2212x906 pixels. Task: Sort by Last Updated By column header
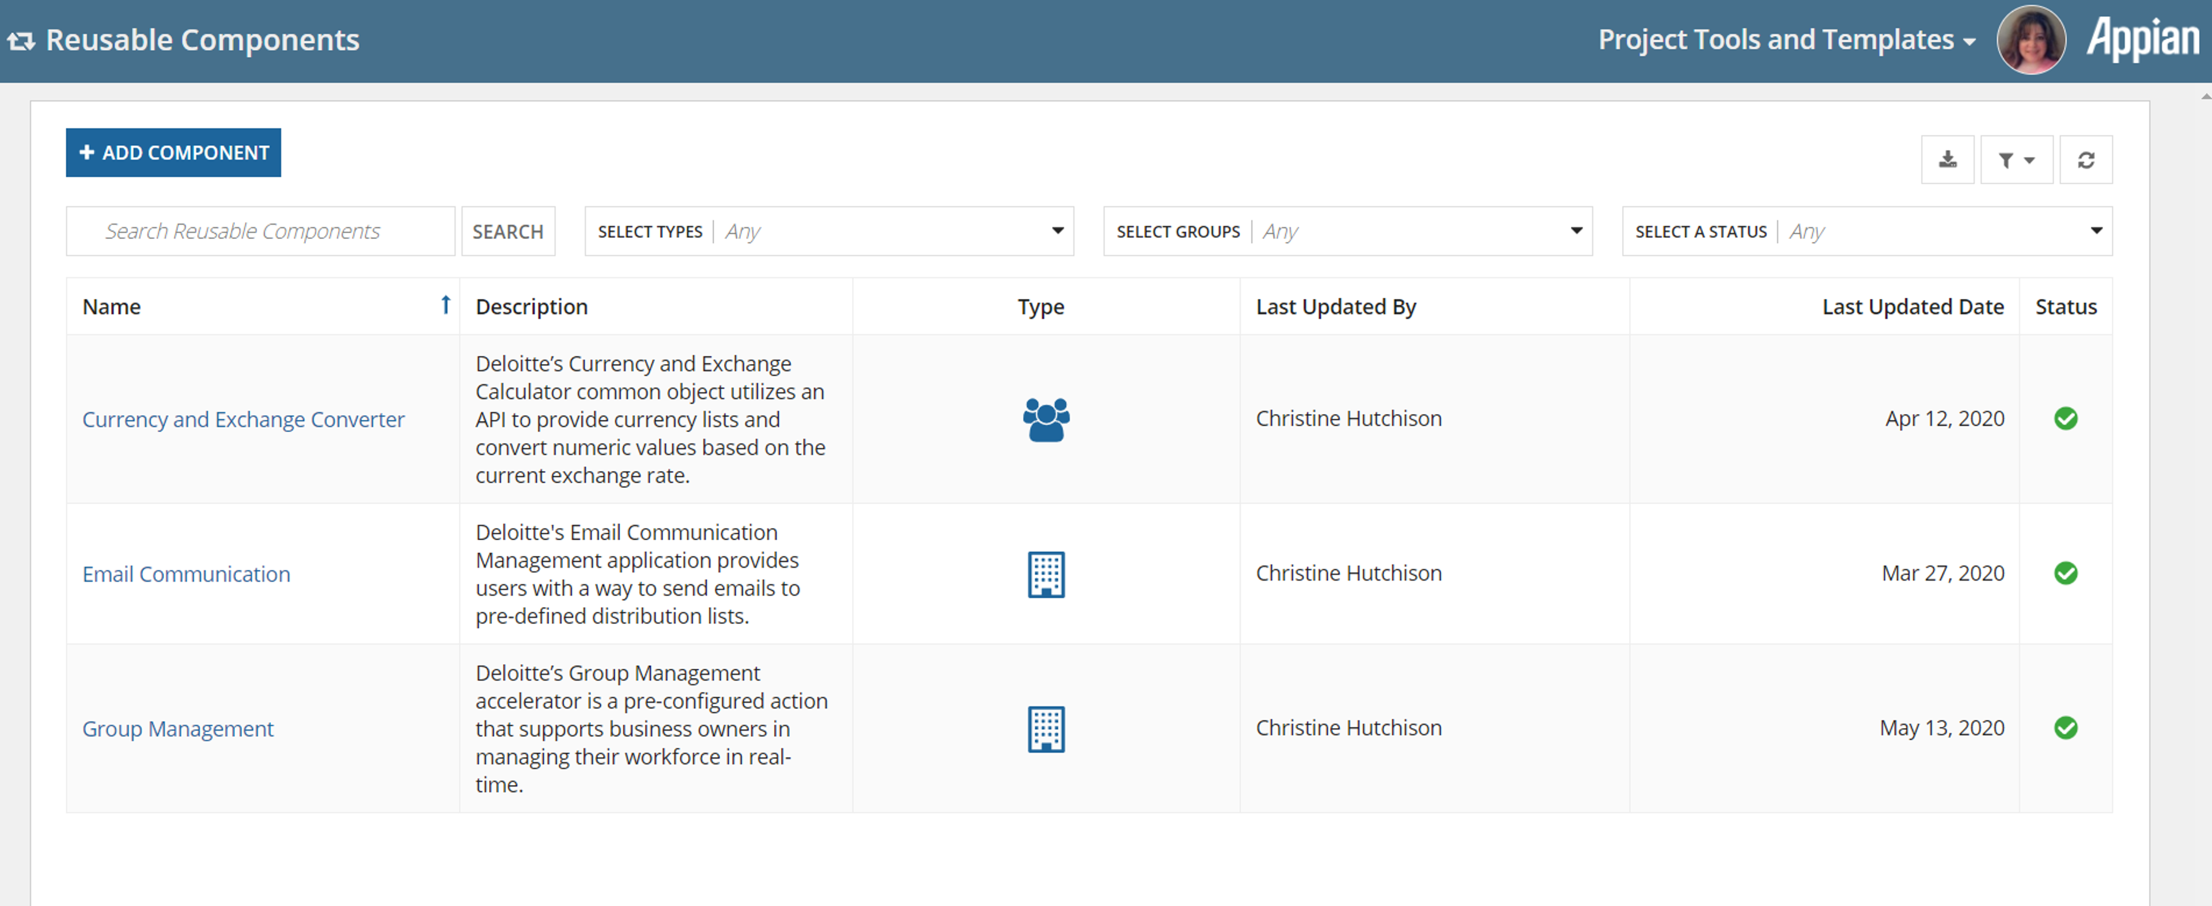(x=1336, y=306)
